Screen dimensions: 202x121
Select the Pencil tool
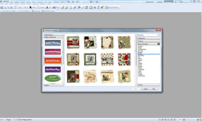point(75,7)
